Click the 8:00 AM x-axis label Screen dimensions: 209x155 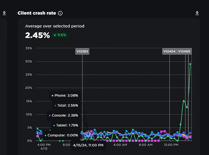pyautogui.click(x=146, y=145)
